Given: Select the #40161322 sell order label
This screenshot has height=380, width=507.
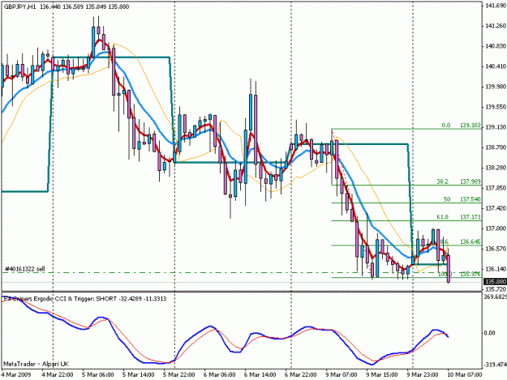Looking at the screenshot, I should 25,269.
